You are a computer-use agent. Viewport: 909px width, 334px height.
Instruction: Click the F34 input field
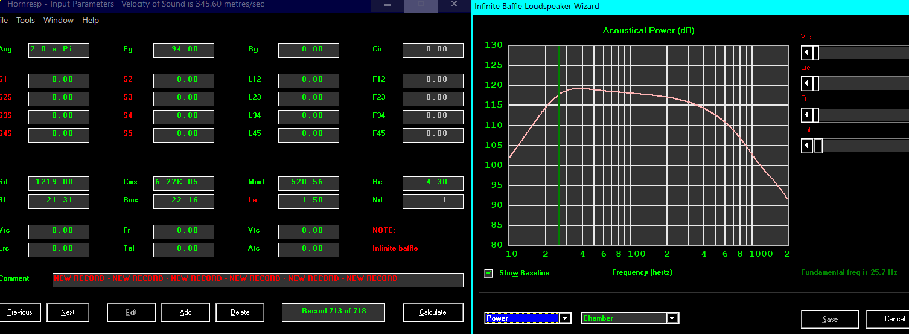coord(433,117)
